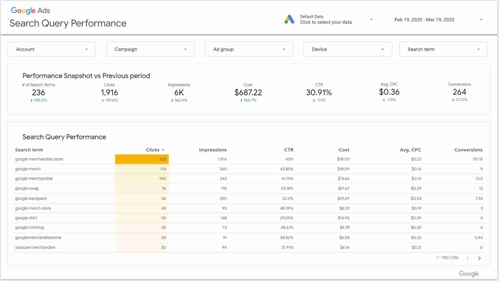Click the Impressions scorecard value 6K
499x281 pixels.
click(179, 93)
